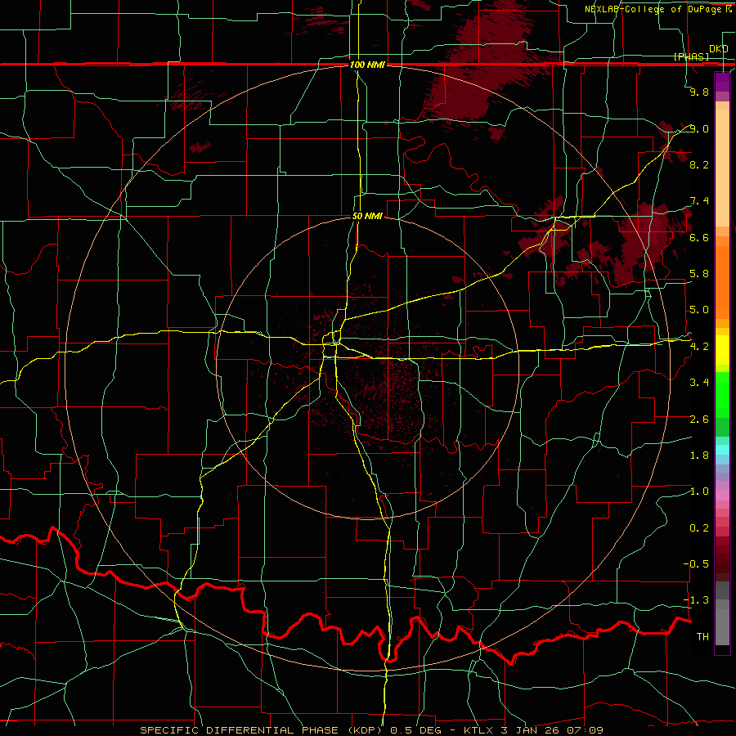
Task: Pick the gray TH segment of the color bar
Action: coord(722,626)
